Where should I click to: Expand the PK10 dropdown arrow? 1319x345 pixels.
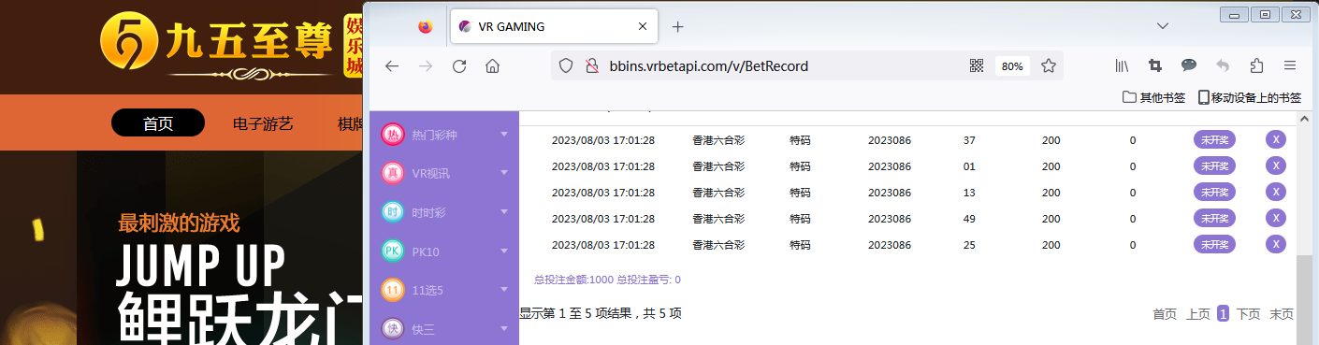coord(504,252)
